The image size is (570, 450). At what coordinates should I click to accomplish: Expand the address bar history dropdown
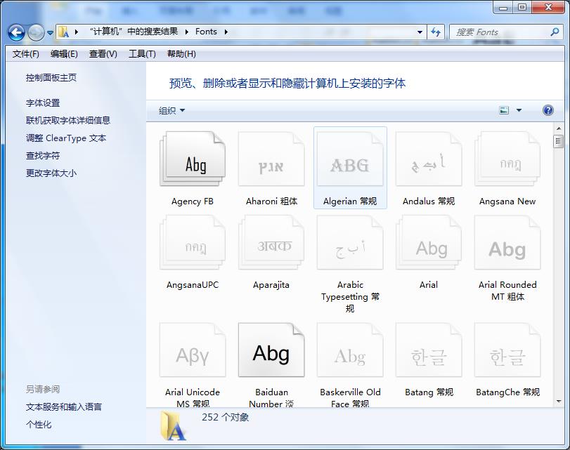(420, 32)
